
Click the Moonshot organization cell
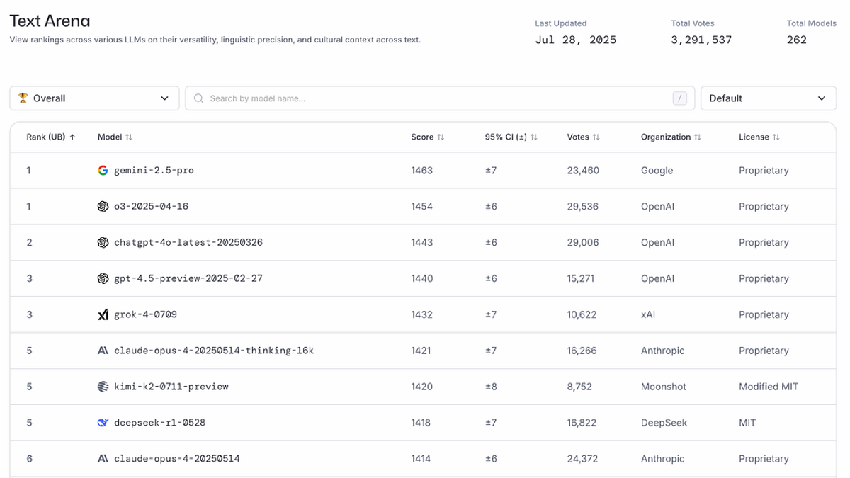click(x=664, y=387)
